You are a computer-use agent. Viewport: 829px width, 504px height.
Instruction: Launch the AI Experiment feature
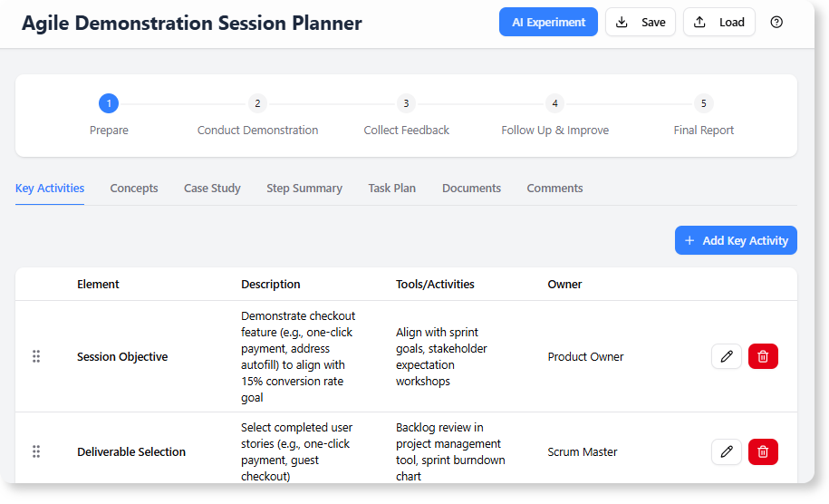(x=548, y=23)
